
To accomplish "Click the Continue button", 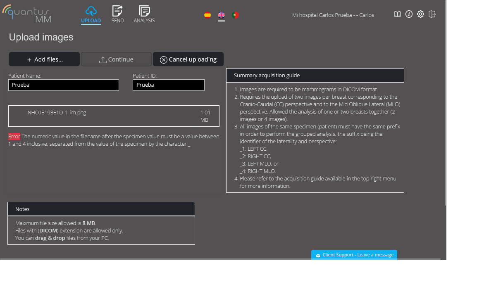I will pos(116,59).
